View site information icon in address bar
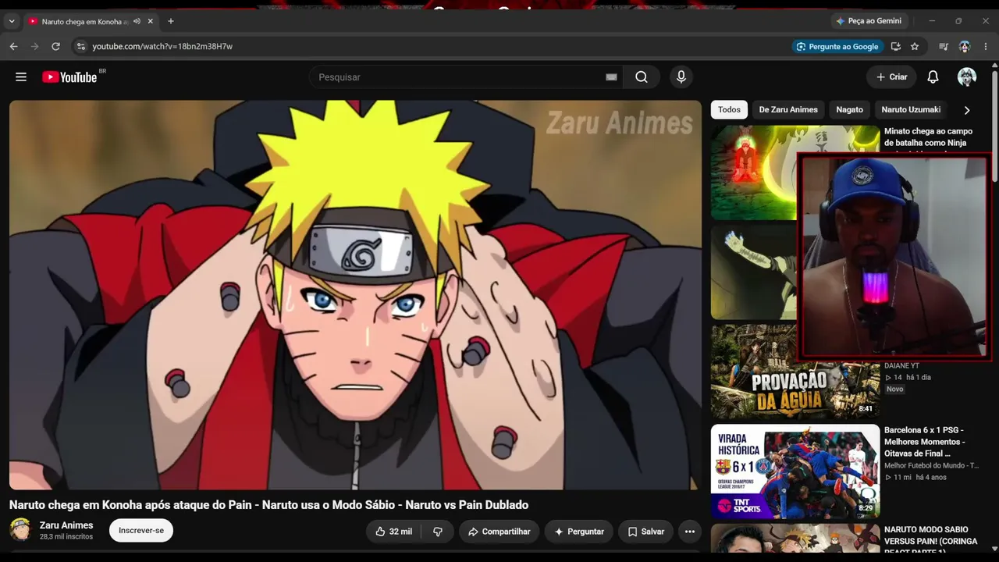The image size is (999, 562). 80,47
